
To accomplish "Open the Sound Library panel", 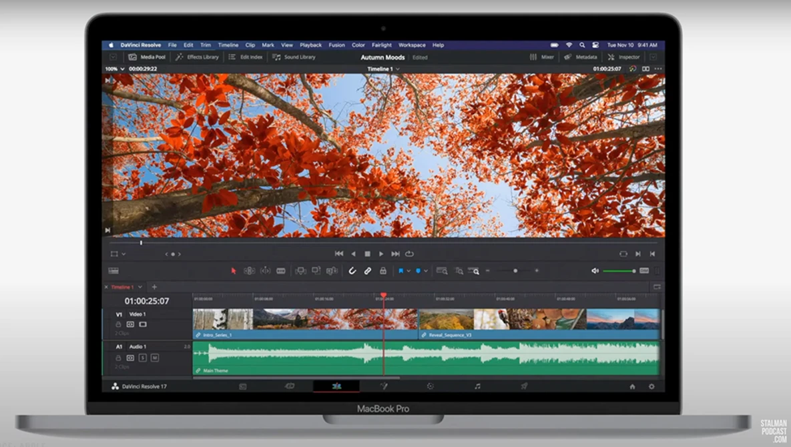I will pyautogui.click(x=294, y=57).
